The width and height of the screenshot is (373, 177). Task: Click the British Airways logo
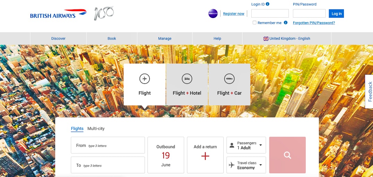[58, 14]
